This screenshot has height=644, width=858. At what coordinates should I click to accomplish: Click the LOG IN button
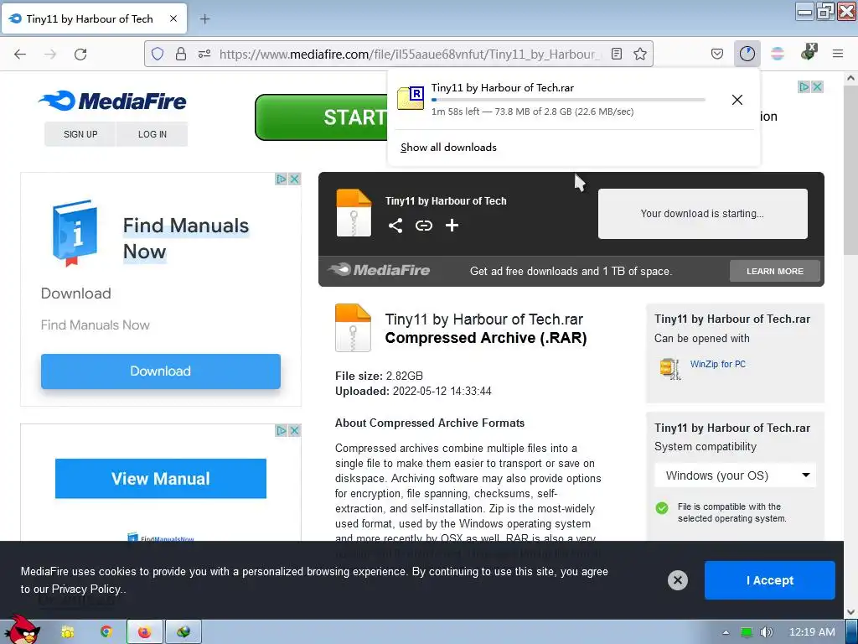[x=152, y=134]
